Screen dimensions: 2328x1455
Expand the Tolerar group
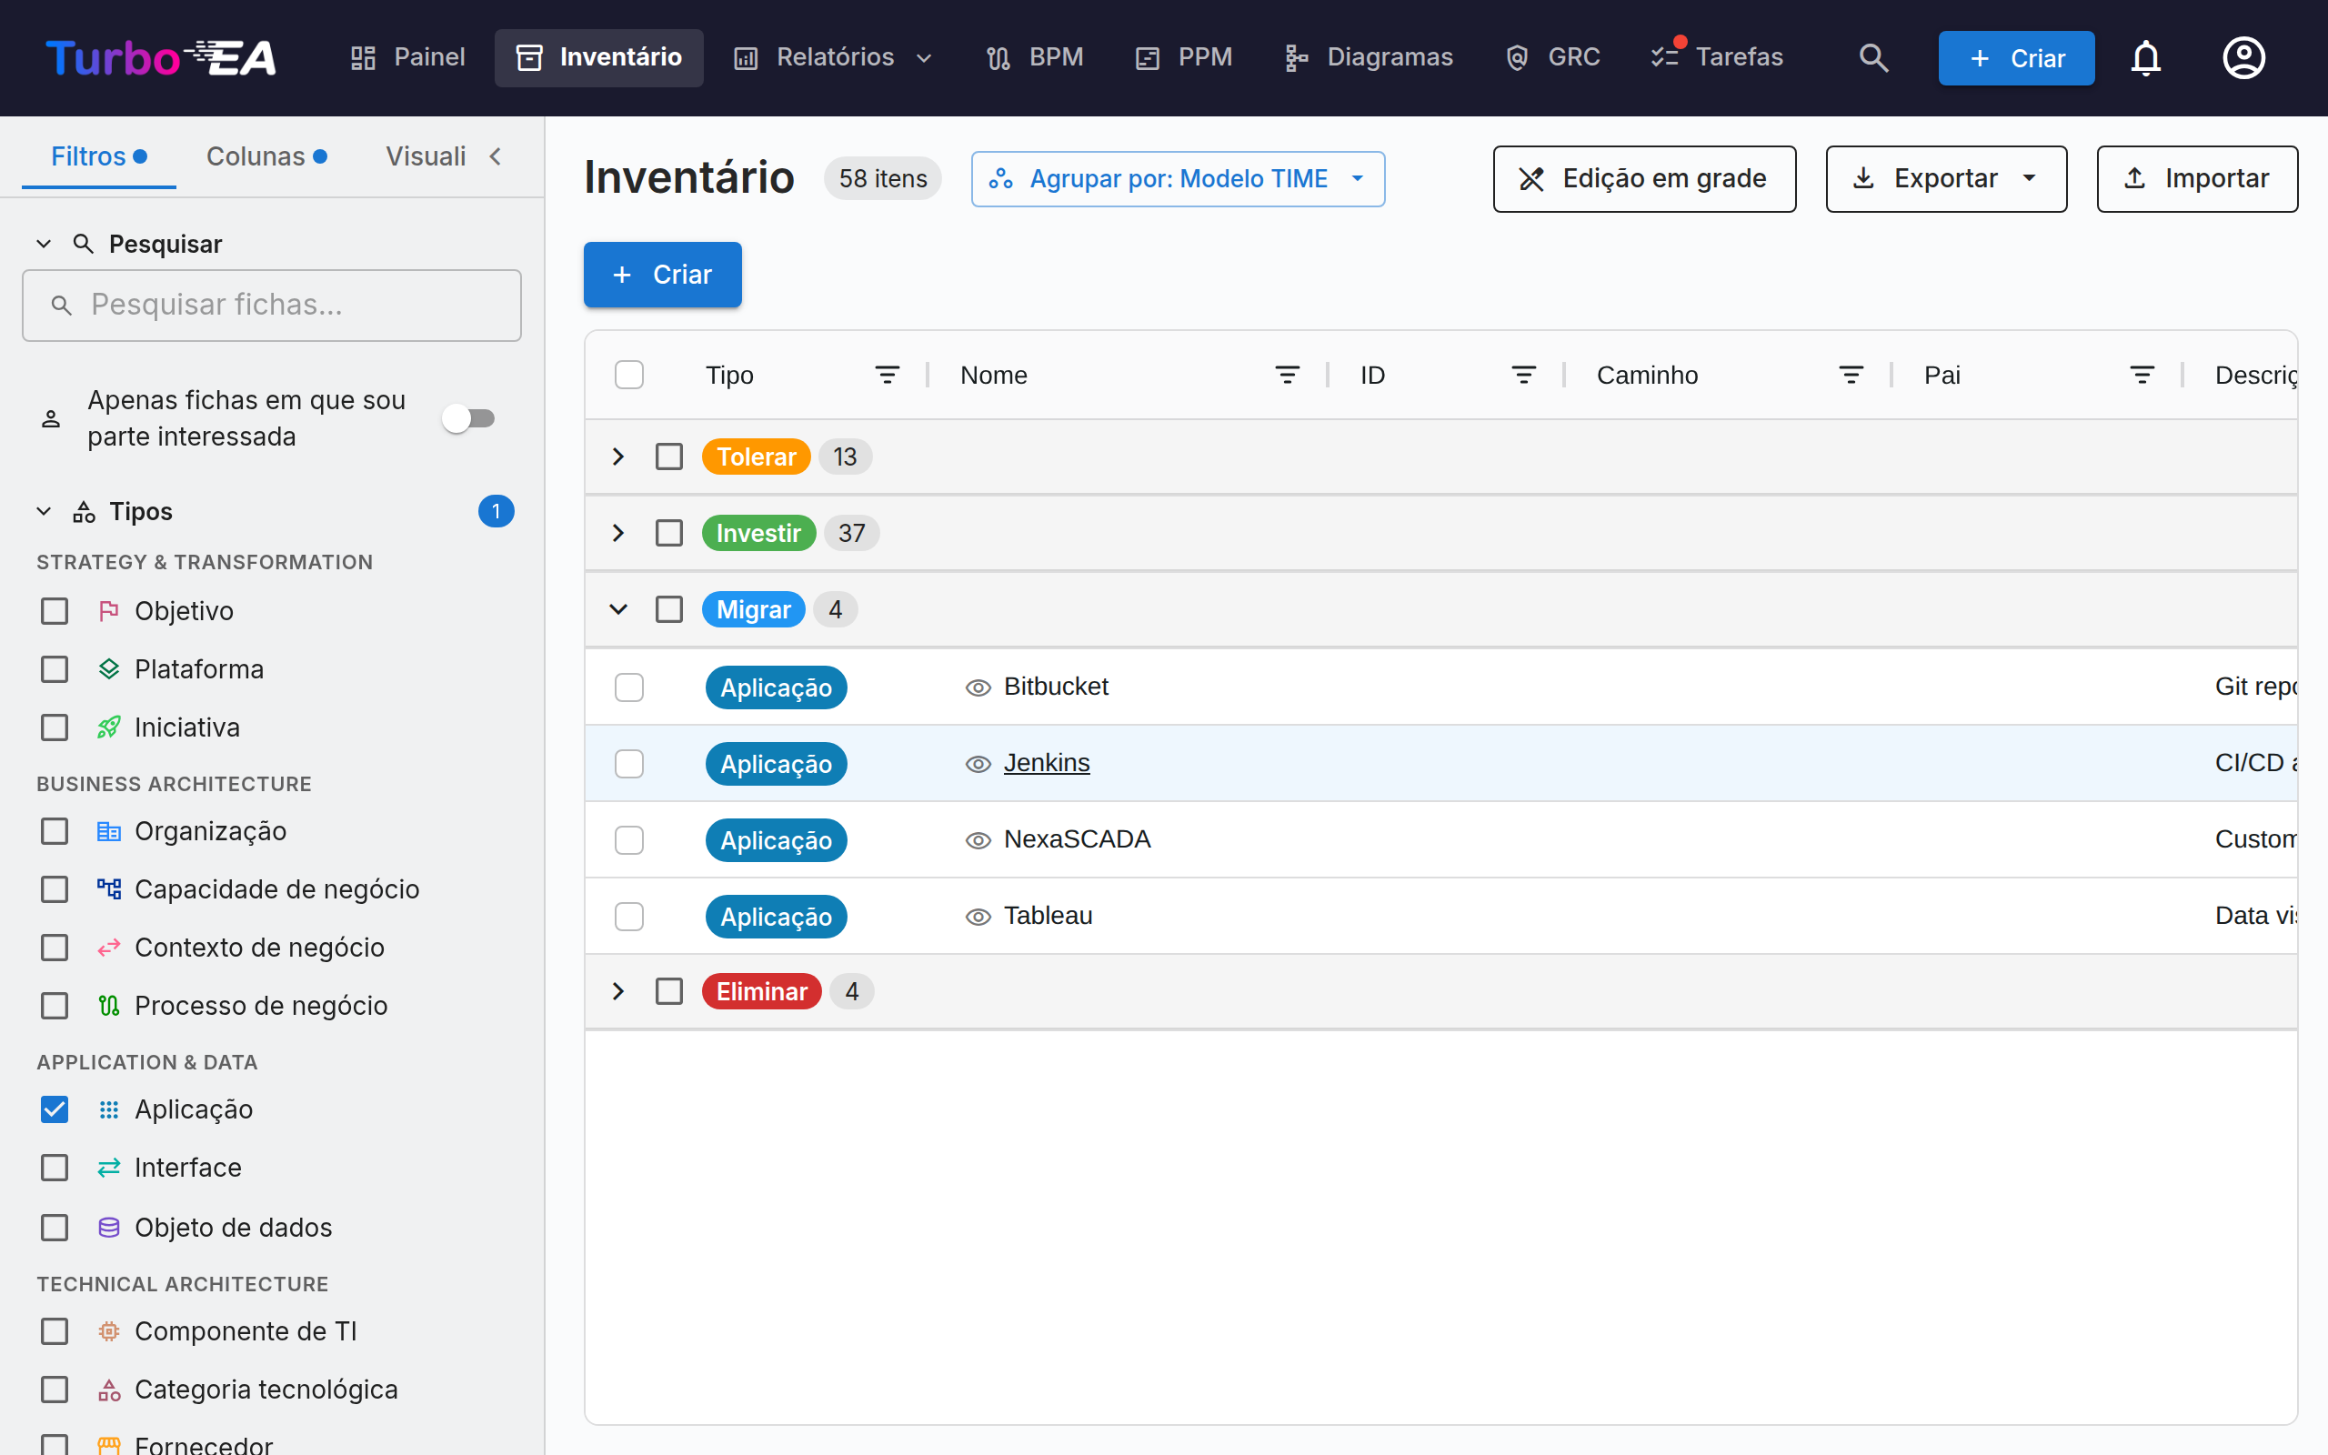click(x=618, y=457)
